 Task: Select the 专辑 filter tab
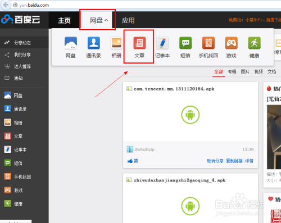(232, 71)
